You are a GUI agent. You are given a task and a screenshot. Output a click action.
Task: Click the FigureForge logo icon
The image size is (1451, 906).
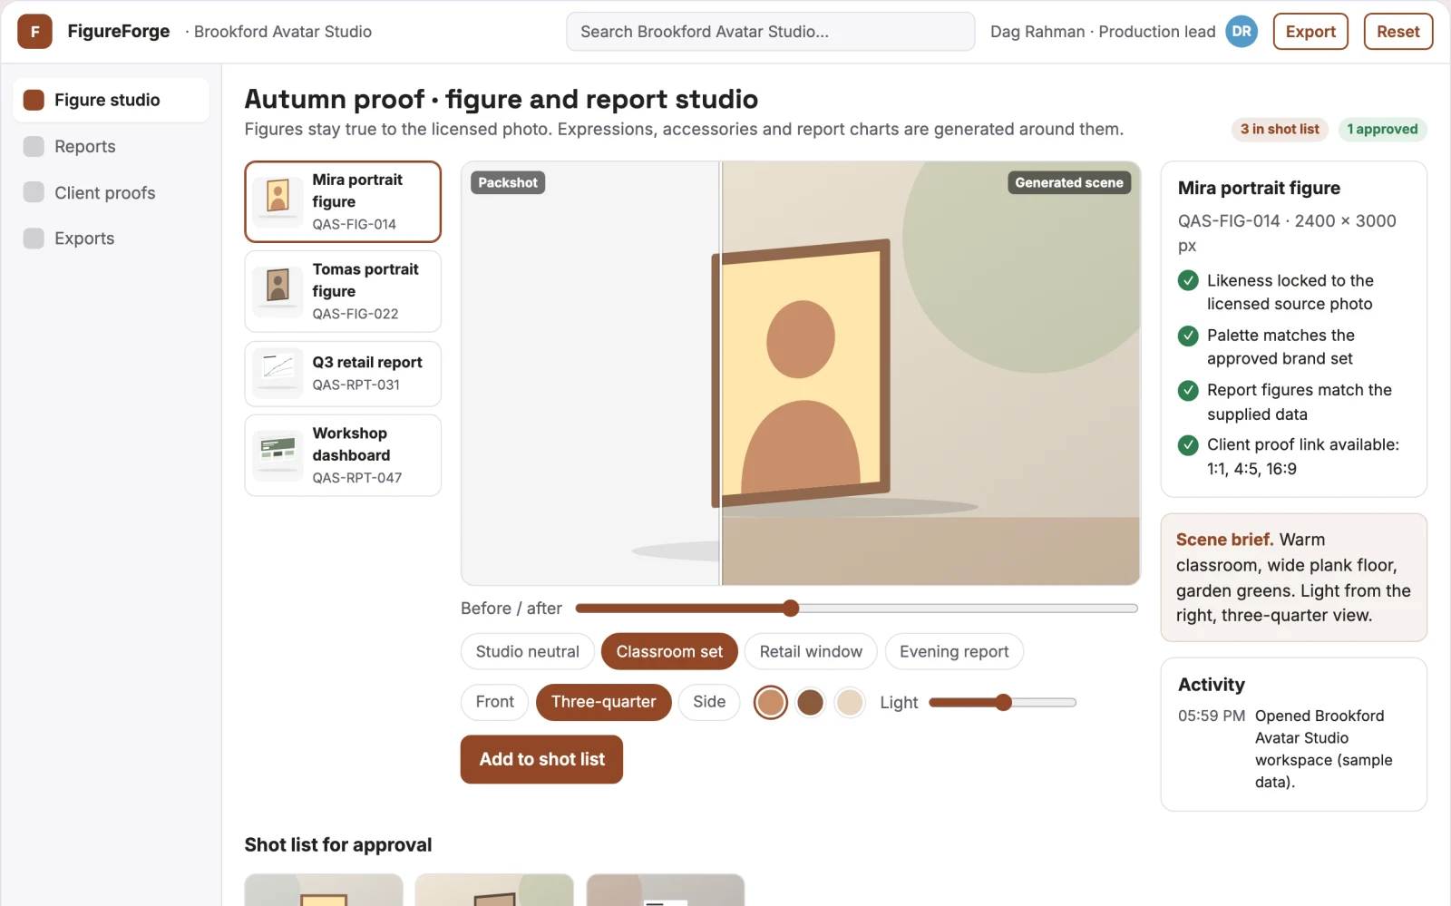coord(34,32)
